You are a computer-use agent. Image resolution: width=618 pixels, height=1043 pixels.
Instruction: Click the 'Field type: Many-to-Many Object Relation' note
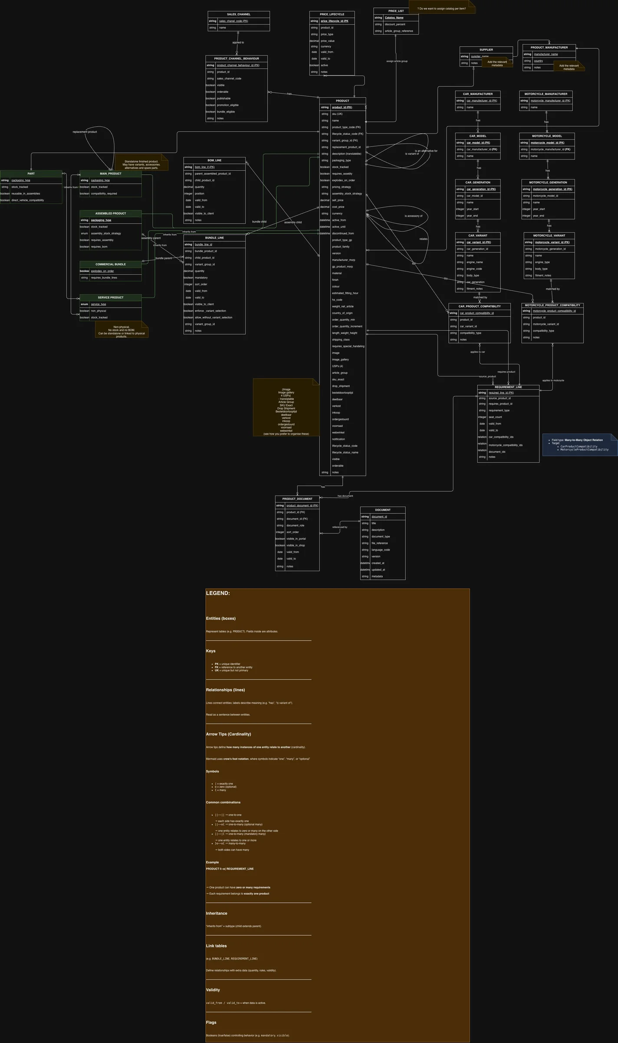click(580, 445)
